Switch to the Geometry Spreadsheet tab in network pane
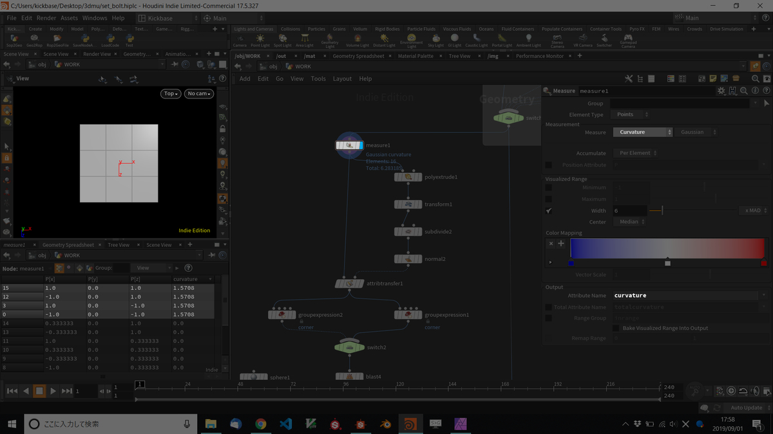Screen dimensions: 773x434 (x=358, y=56)
